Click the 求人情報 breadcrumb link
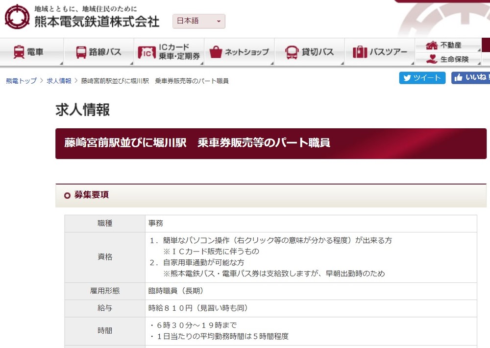490x348 pixels. tap(59, 81)
